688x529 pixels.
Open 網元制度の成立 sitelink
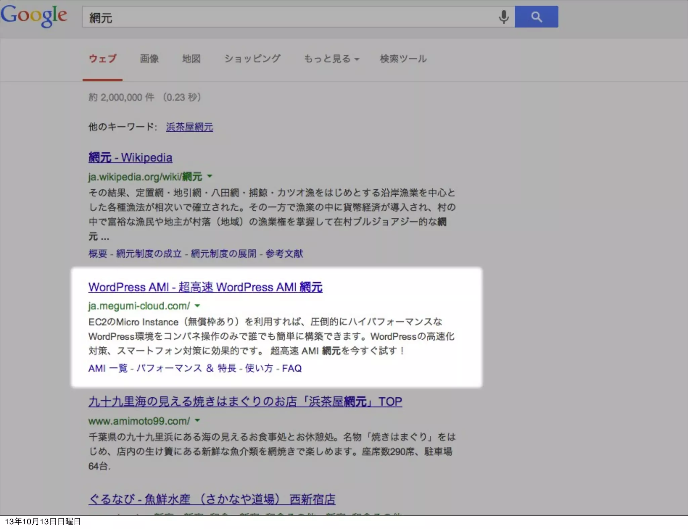tap(149, 253)
